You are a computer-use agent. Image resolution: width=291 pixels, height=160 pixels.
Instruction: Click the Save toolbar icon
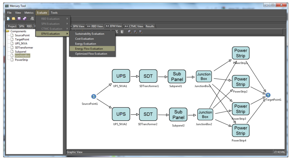pos(19,19)
